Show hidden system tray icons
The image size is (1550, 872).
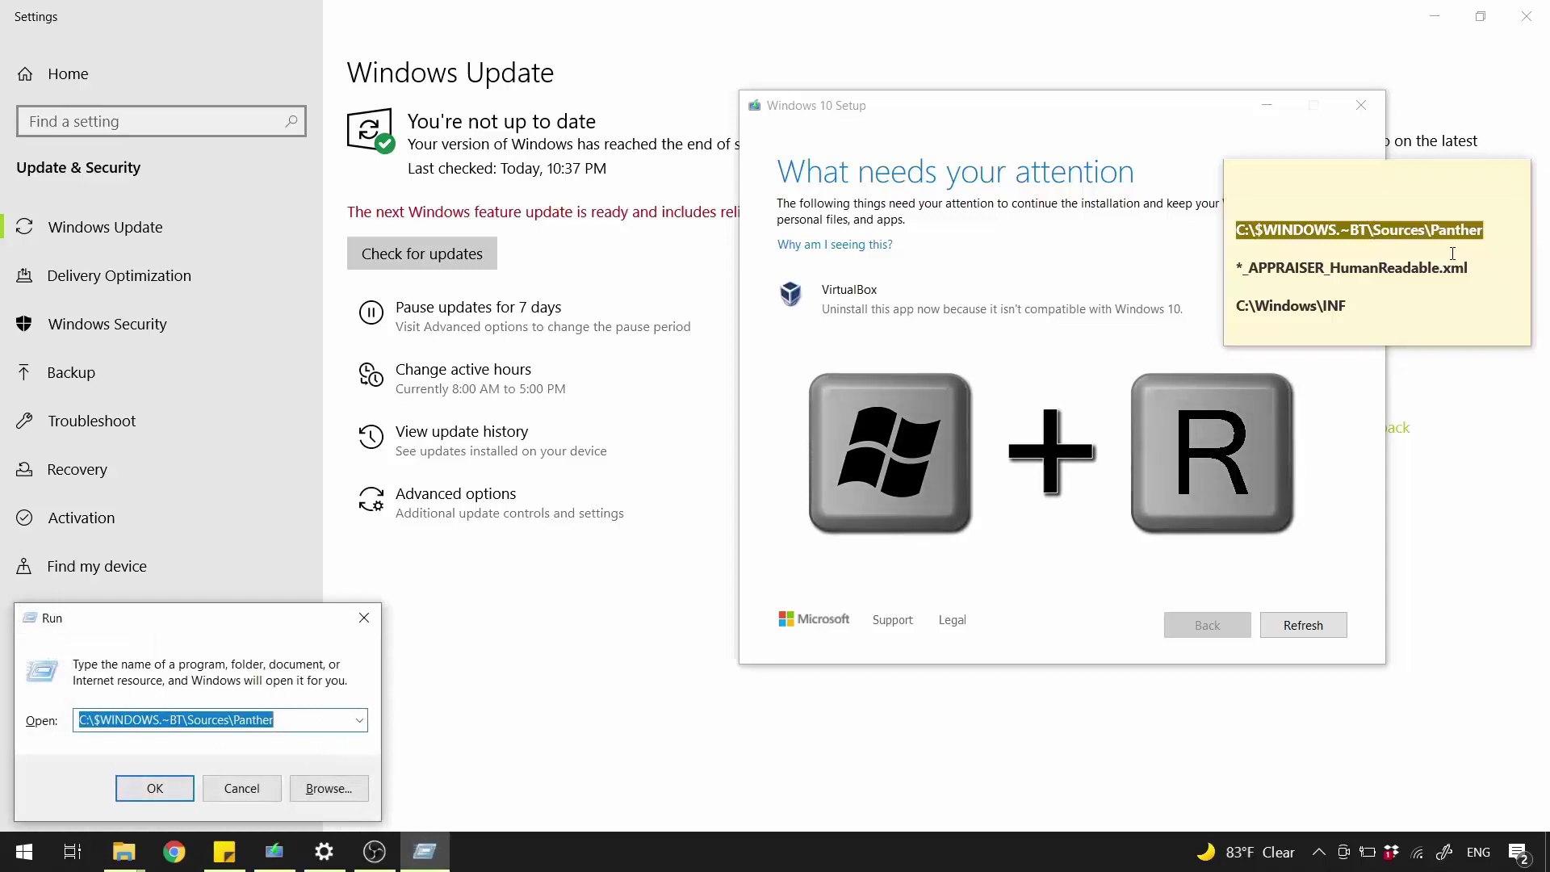point(1318,852)
